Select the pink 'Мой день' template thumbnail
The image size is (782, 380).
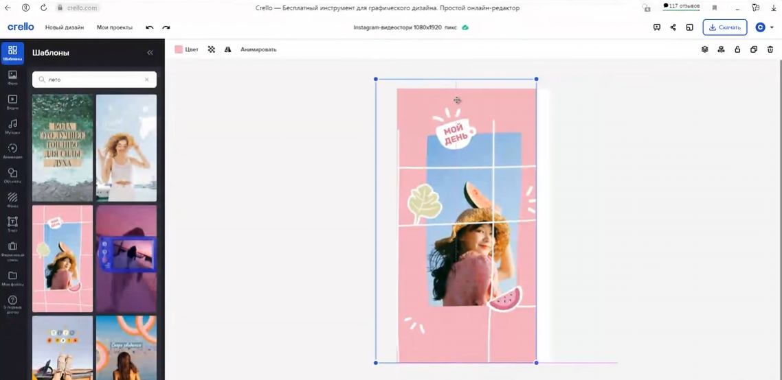click(63, 259)
